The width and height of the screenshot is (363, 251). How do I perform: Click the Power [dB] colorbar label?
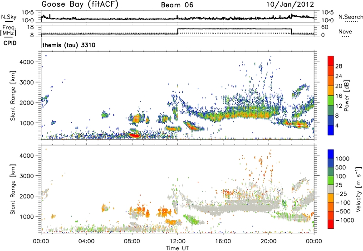coord(346,96)
